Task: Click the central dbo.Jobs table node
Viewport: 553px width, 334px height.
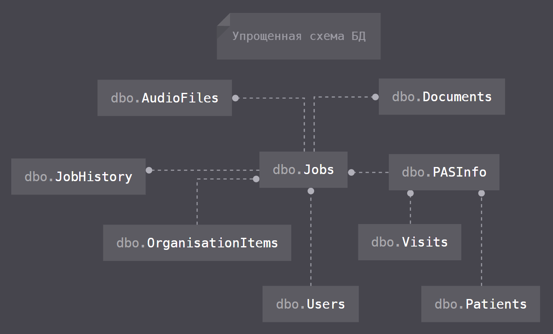Action: [x=303, y=169]
